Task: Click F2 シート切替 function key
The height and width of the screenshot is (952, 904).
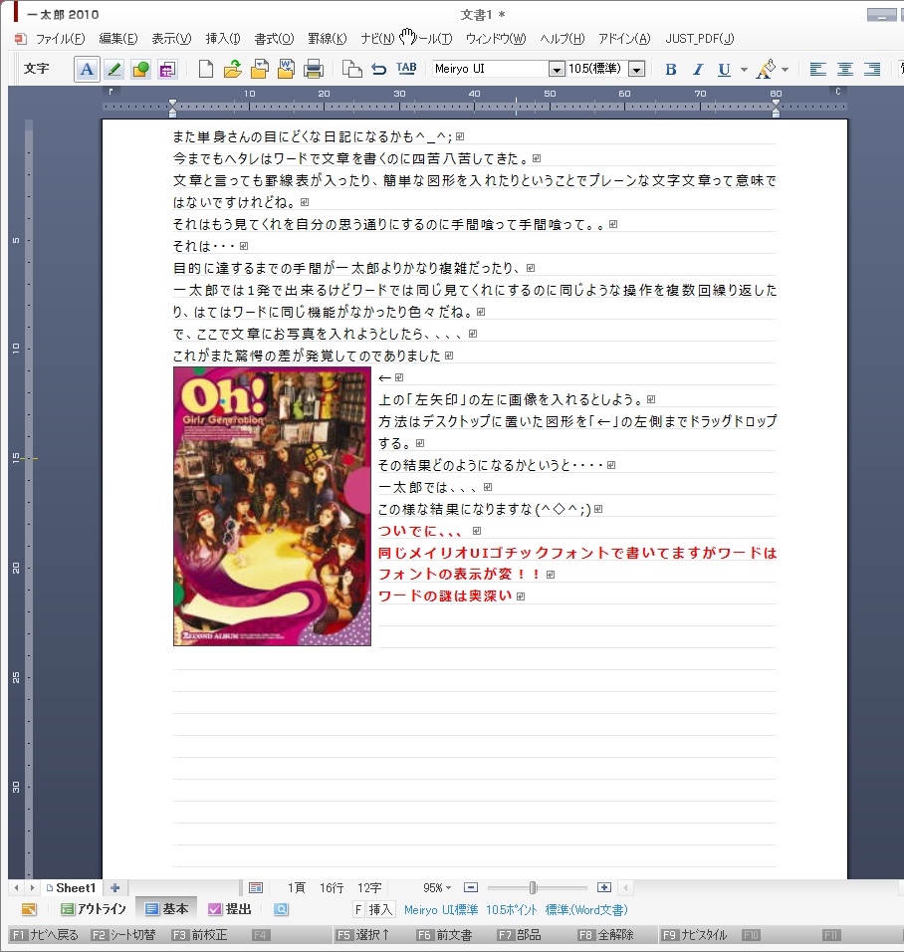Action: pyautogui.click(x=123, y=935)
